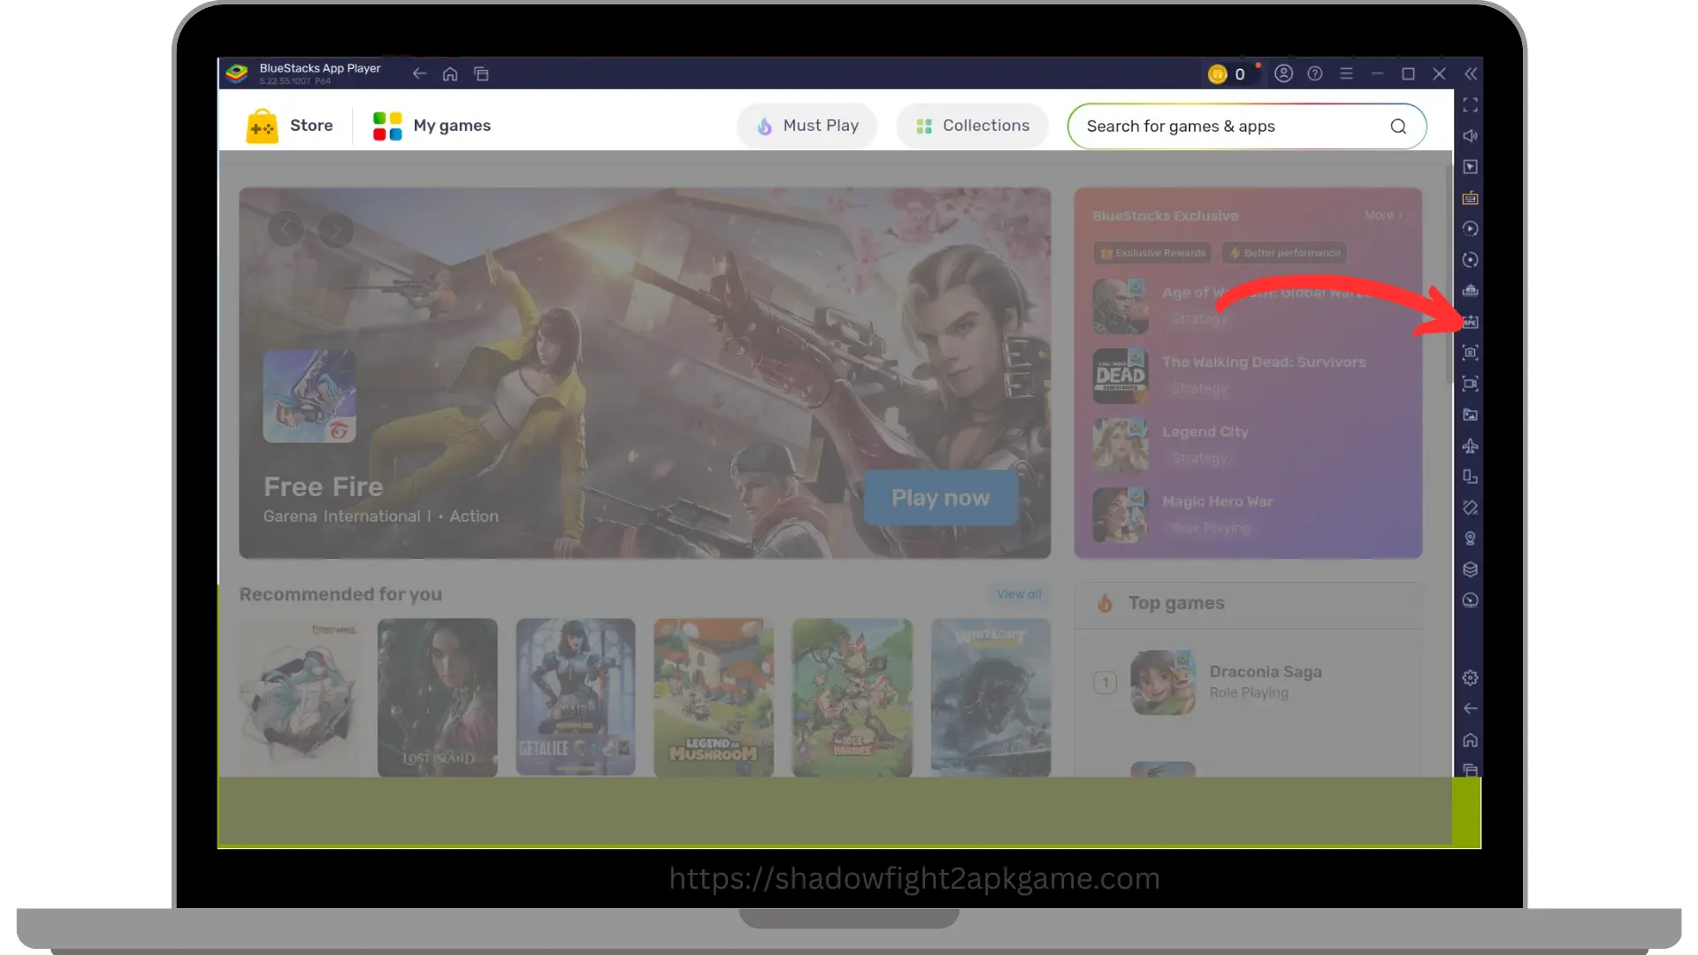This screenshot has height=955, width=1698.
Task: Collapse the right sidebar with the double-arrow
Action: pyautogui.click(x=1471, y=73)
